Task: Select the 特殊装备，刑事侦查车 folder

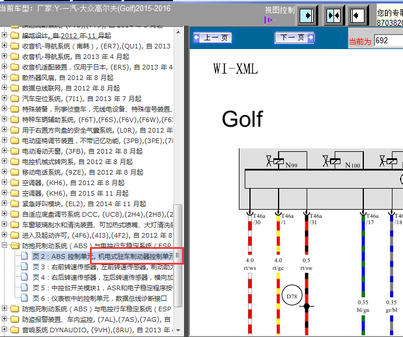Action: [97, 109]
